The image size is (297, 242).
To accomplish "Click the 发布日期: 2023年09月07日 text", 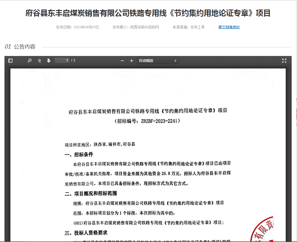I will [x=77, y=27].
